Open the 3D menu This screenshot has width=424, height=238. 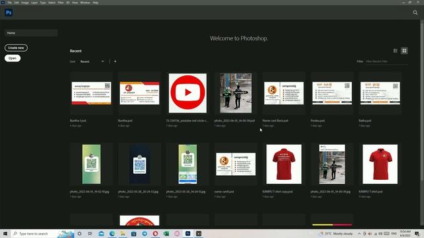(x=68, y=3)
